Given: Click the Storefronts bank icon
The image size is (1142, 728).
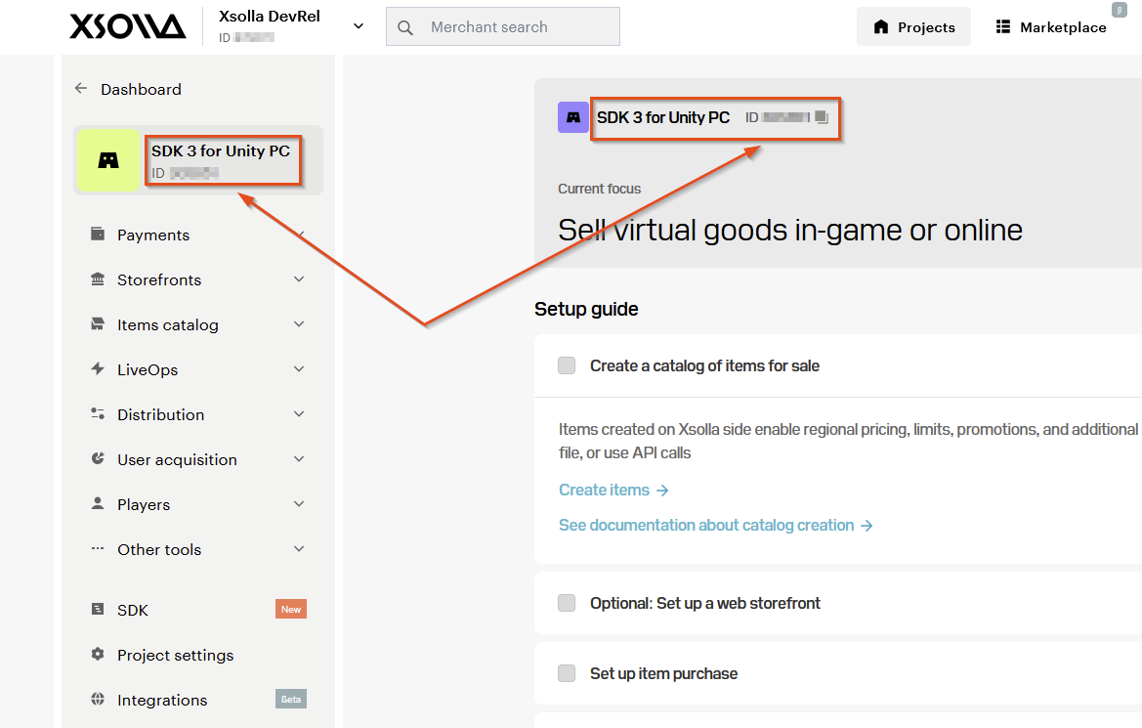Looking at the screenshot, I should pyautogui.click(x=98, y=279).
